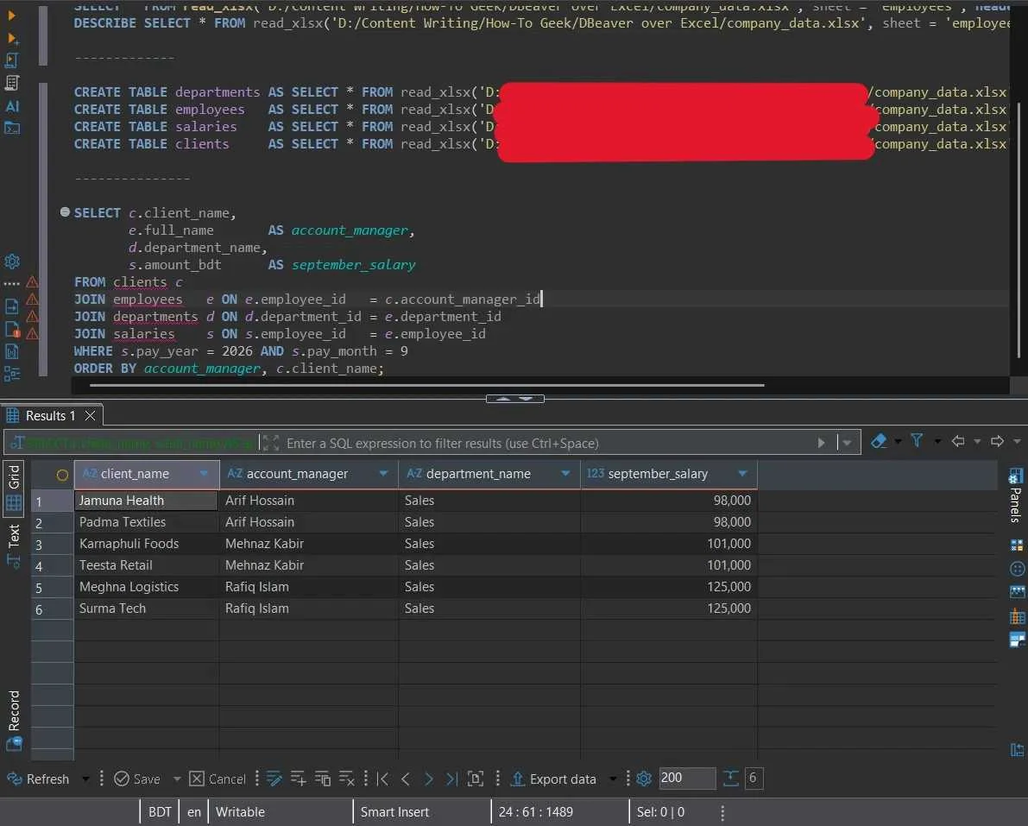Go to next results page arrow
Viewport: 1028px width, 826px height.
tap(428, 779)
